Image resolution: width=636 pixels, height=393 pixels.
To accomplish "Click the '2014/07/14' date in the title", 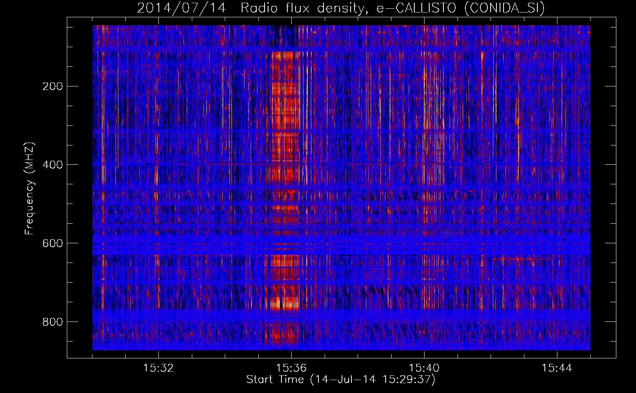I will [x=181, y=8].
